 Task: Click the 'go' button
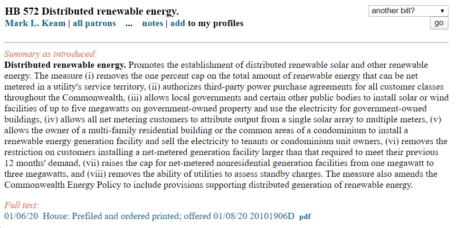pos(439,23)
